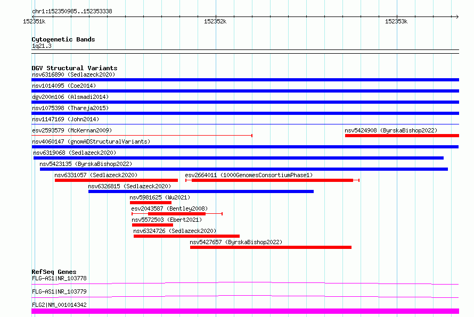
Task: Click the right arrow at the ruler end
Action: click(x=457, y=16)
